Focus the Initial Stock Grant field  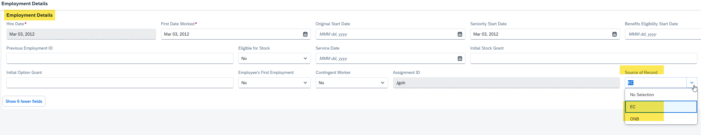coord(584,58)
